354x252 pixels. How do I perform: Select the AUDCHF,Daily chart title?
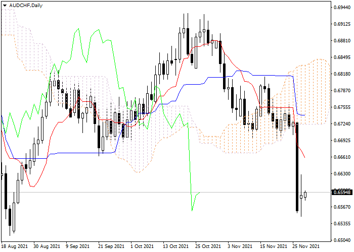click(26, 6)
